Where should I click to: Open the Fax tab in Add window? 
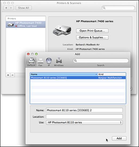click(x=40, y=62)
